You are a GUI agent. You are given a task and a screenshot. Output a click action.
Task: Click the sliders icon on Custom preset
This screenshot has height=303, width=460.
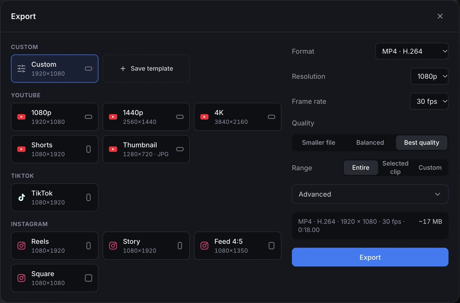pos(21,69)
